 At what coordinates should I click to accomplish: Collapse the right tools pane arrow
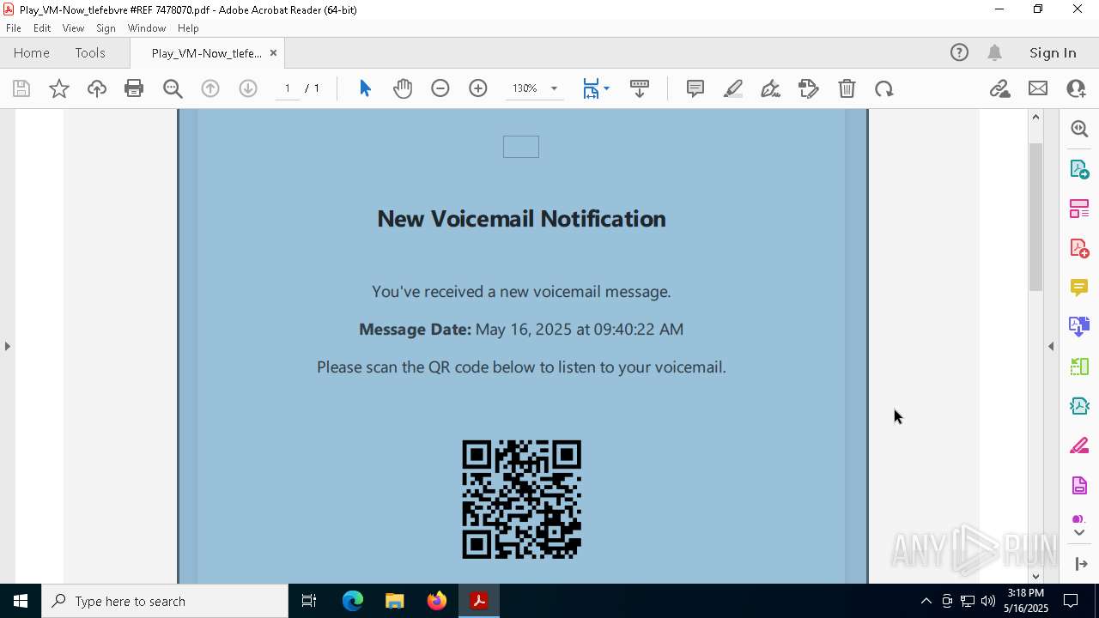coord(1051,346)
